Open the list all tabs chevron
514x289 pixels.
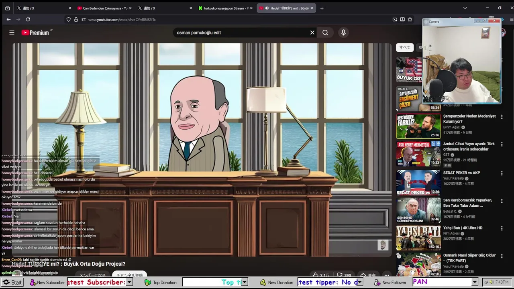point(465,8)
